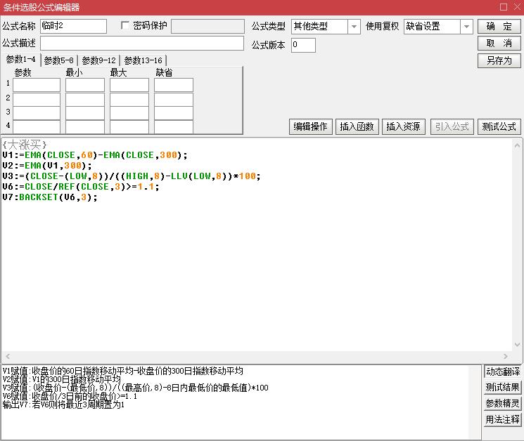
Task: Open the 参数精灵 panel
Action: click(x=503, y=404)
